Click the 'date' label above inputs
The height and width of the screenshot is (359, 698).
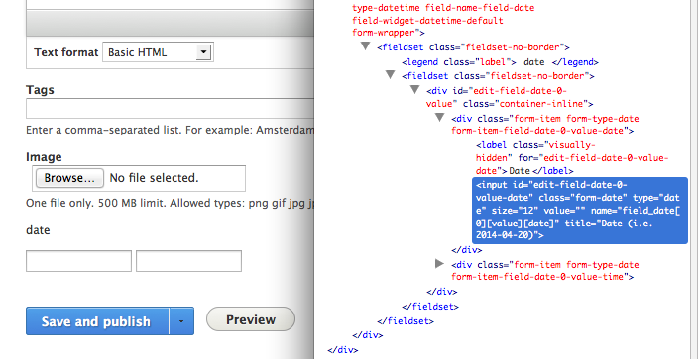(x=38, y=230)
